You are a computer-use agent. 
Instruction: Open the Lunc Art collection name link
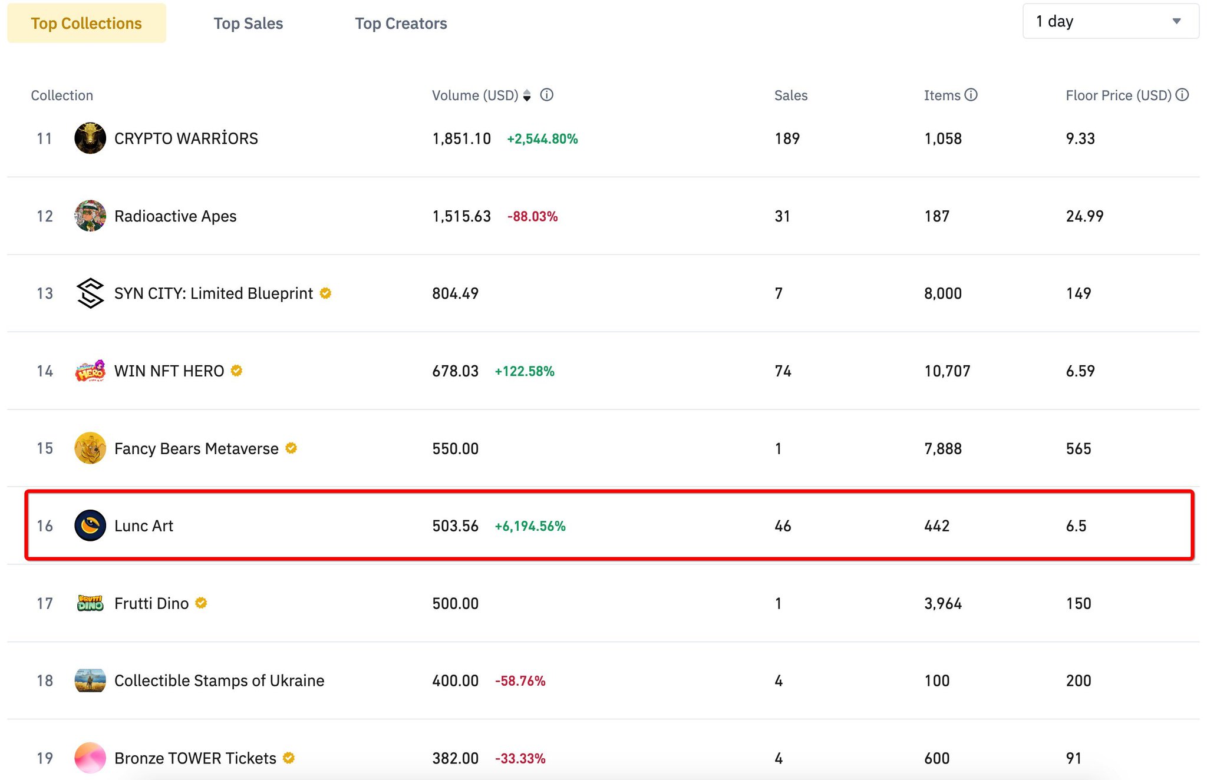144,525
